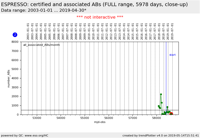This screenshot has height=138, width=200.
Task: Click the 58000 x-axis tick label
Action: point(157,118)
